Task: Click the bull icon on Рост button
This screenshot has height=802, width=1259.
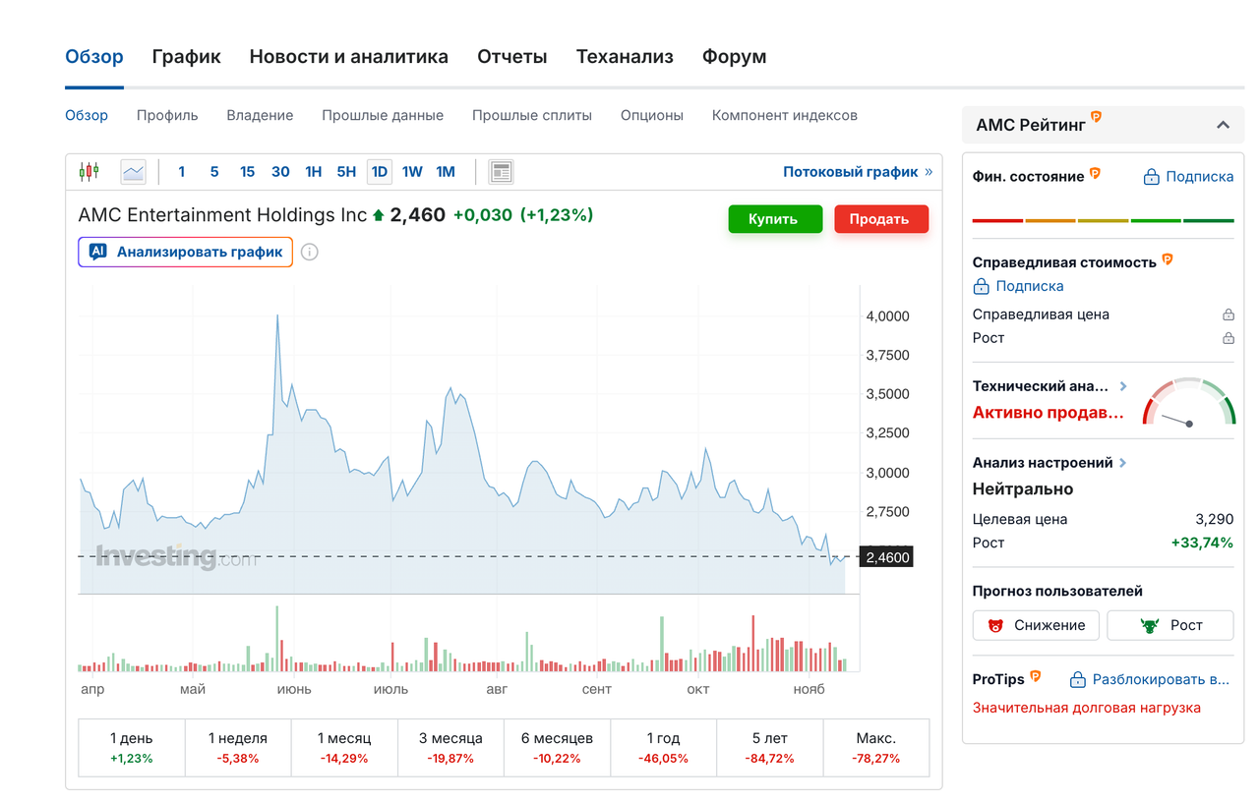Action: pyautogui.click(x=1149, y=625)
